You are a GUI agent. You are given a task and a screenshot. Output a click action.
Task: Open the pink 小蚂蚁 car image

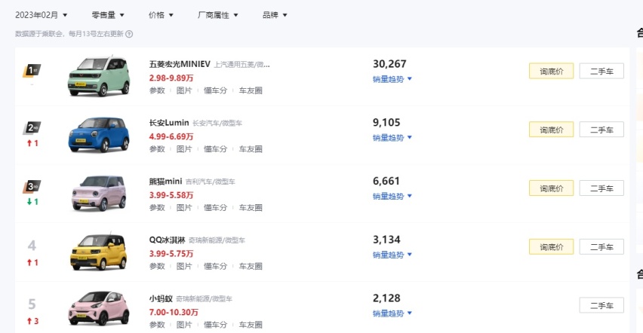click(x=99, y=308)
